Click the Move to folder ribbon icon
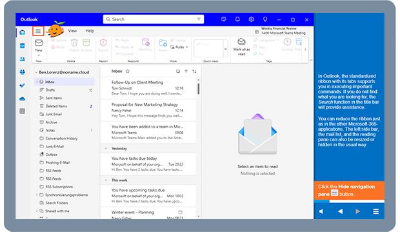 click(163, 43)
